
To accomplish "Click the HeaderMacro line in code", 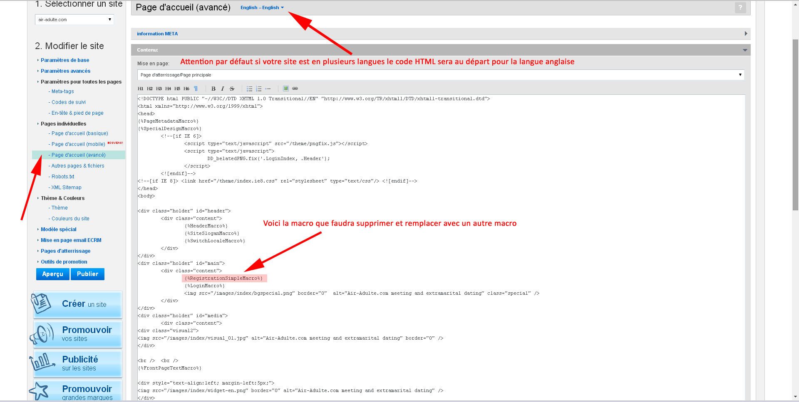I will click(206, 226).
